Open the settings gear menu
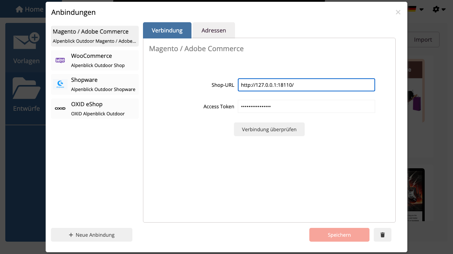 (x=439, y=9)
